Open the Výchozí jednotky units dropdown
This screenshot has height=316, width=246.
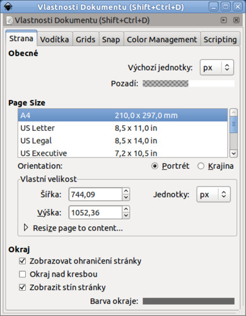point(217,68)
